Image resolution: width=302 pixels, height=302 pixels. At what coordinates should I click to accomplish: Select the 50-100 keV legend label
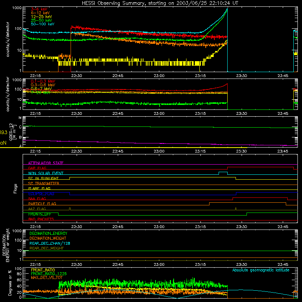43,24
